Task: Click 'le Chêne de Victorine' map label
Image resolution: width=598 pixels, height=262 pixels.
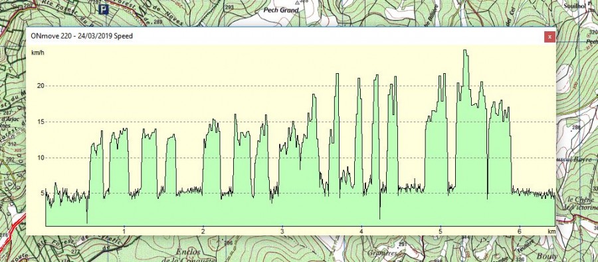Action: 581,203
